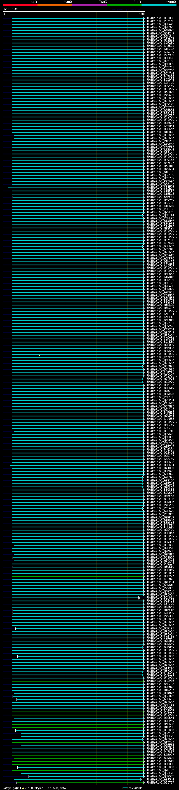
Task: Select the UniRef100_P41042 label
Action: (x=161, y=404)
